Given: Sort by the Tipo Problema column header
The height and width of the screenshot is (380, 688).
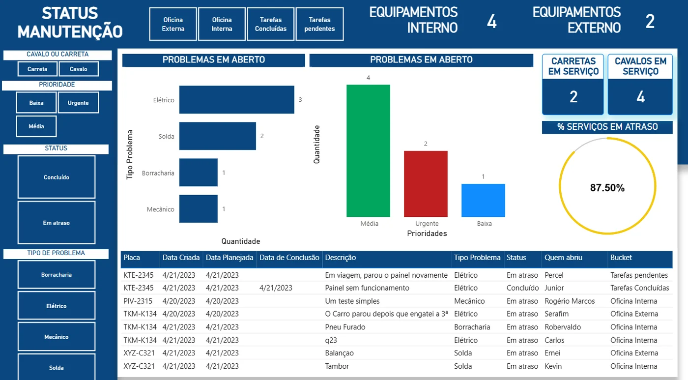Looking at the screenshot, I should click(477, 258).
